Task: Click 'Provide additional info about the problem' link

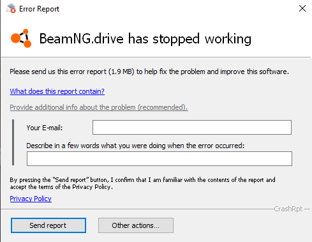Action: click(x=99, y=107)
